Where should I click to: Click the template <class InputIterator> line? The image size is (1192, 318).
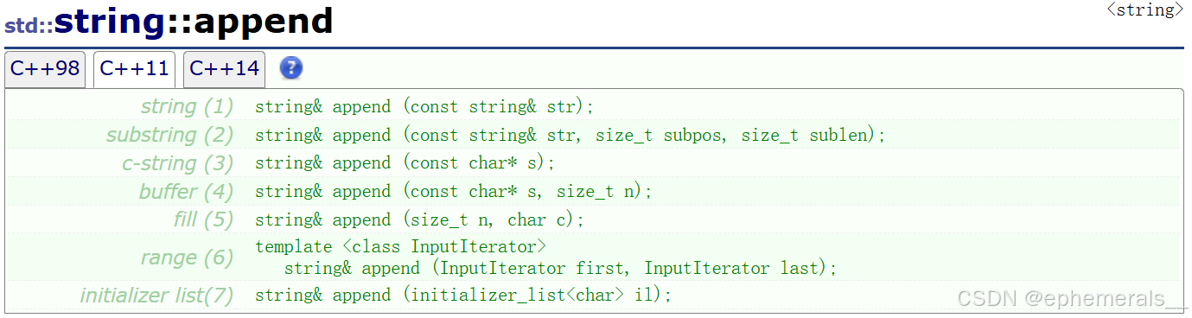(x=401, y=247)
